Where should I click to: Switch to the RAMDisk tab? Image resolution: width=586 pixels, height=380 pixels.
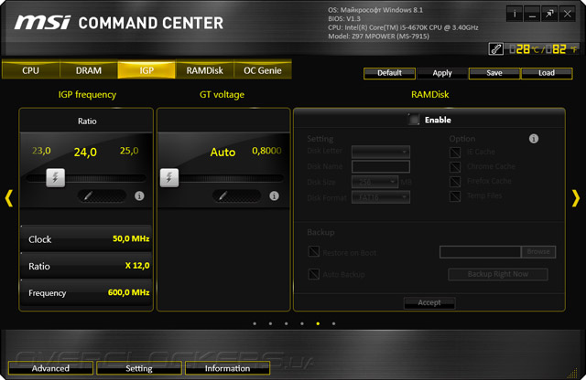click(x=204, y=70)
